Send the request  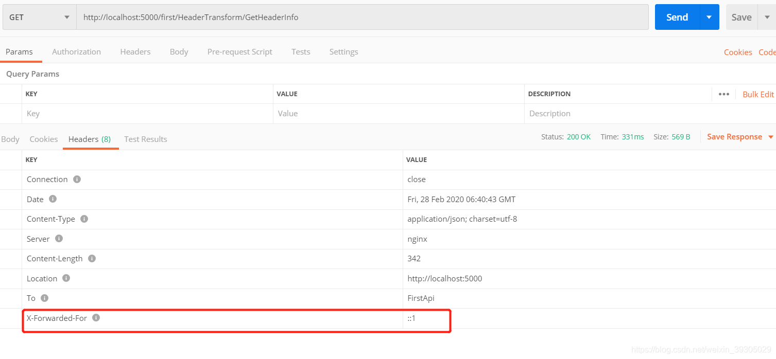point(677,17)
